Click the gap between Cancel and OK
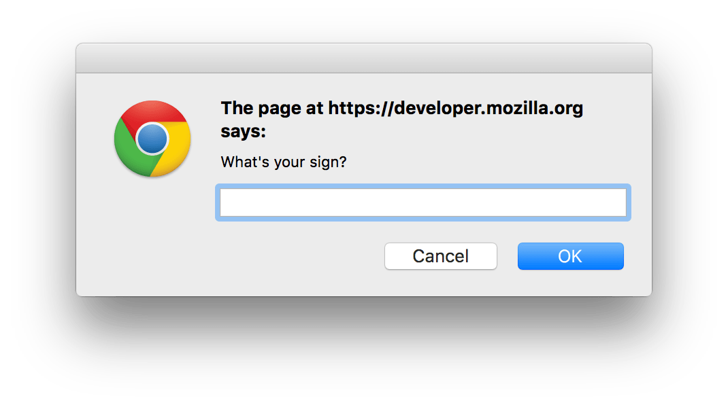 click(507, 257)
